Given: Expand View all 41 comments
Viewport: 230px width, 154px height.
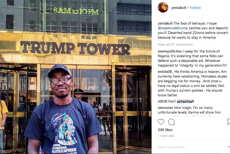Looking at the screenshot, I should [x=175, y=45].
